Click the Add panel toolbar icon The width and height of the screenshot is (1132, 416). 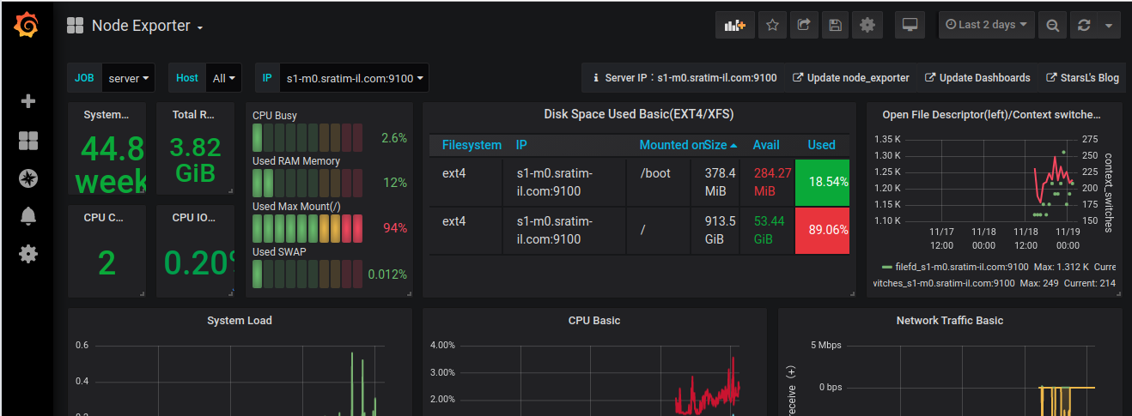(x=735, y=26)
